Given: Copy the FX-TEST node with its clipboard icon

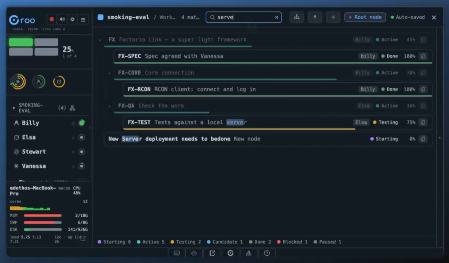Looking at the screenshot, I should pos(423,122).
